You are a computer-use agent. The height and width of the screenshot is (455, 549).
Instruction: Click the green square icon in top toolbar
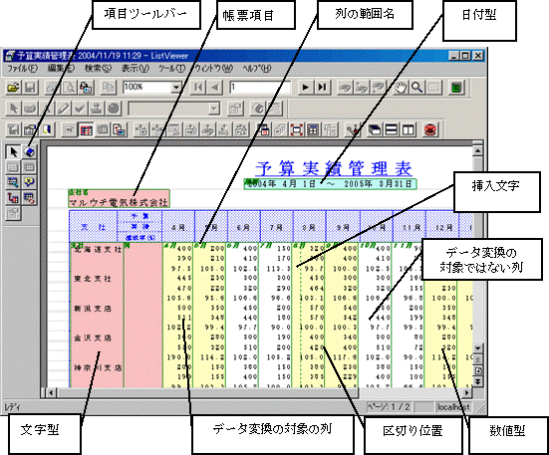(x=456, y=88)
